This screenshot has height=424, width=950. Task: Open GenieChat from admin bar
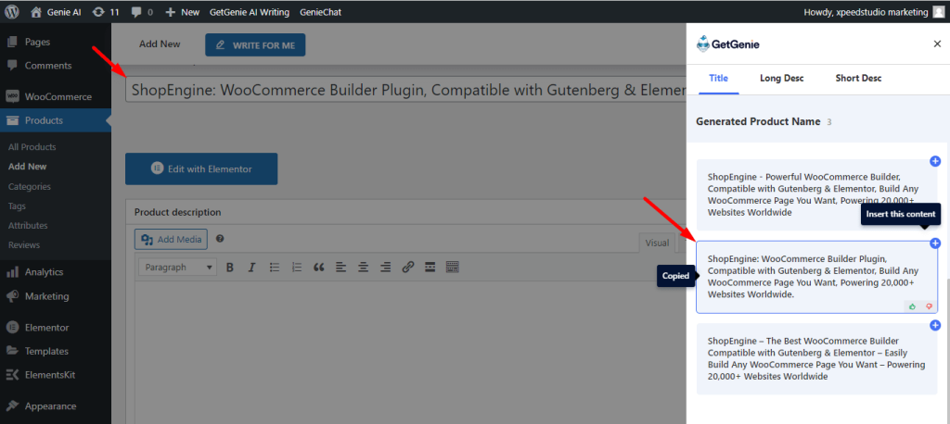tap(320, 11)
